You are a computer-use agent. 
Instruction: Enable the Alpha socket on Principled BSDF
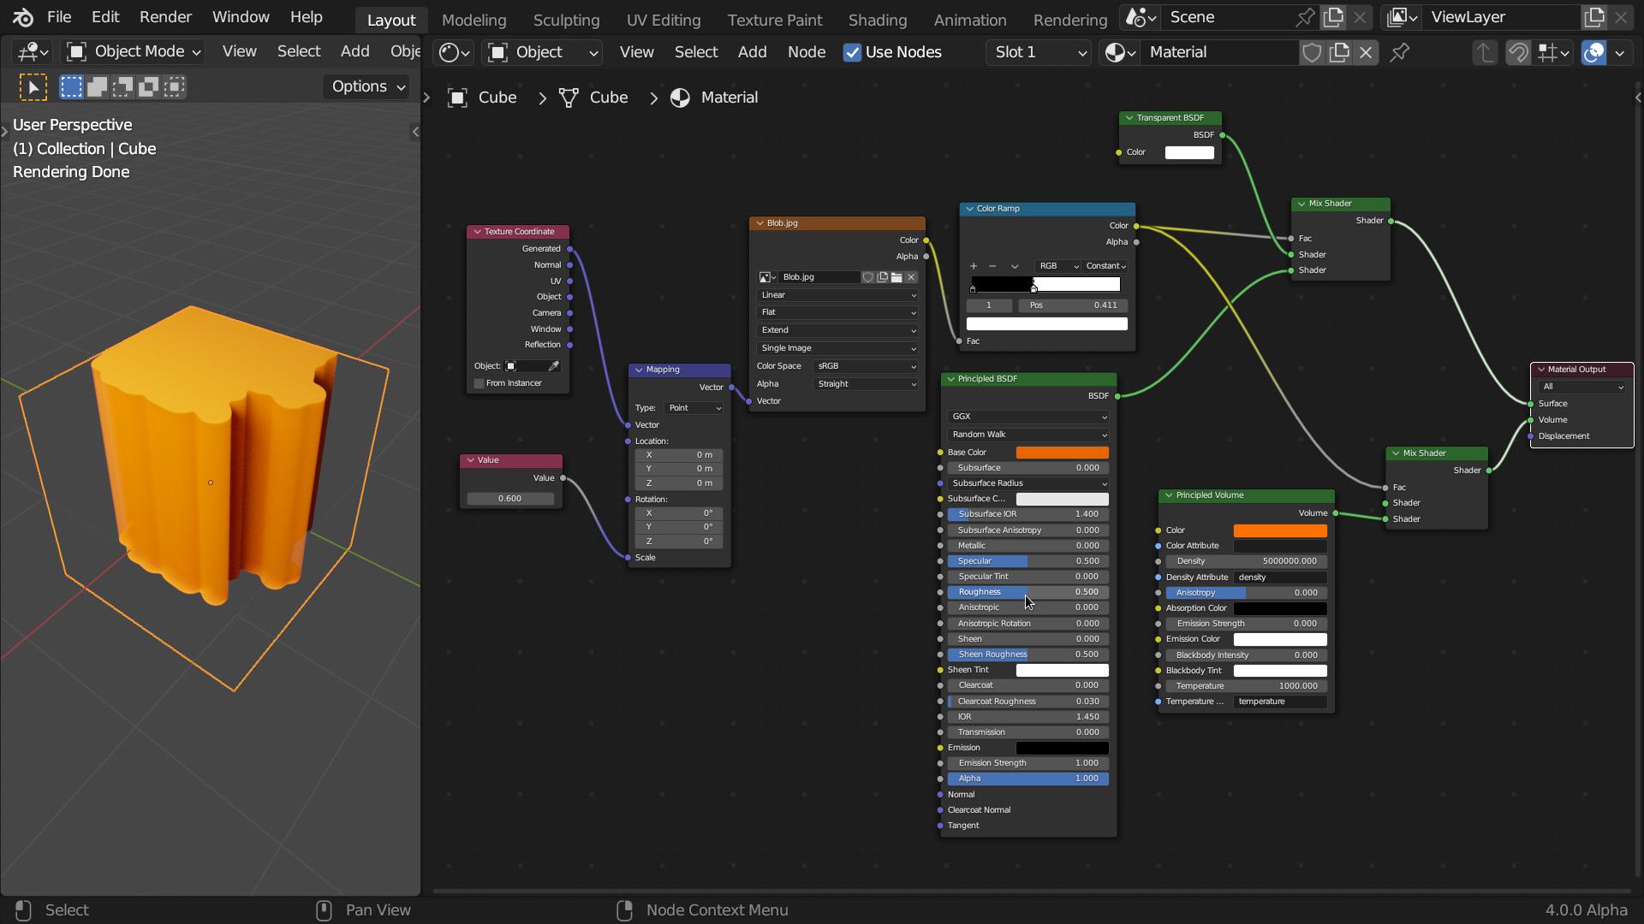pyautogui.click(x=942, y=779)
